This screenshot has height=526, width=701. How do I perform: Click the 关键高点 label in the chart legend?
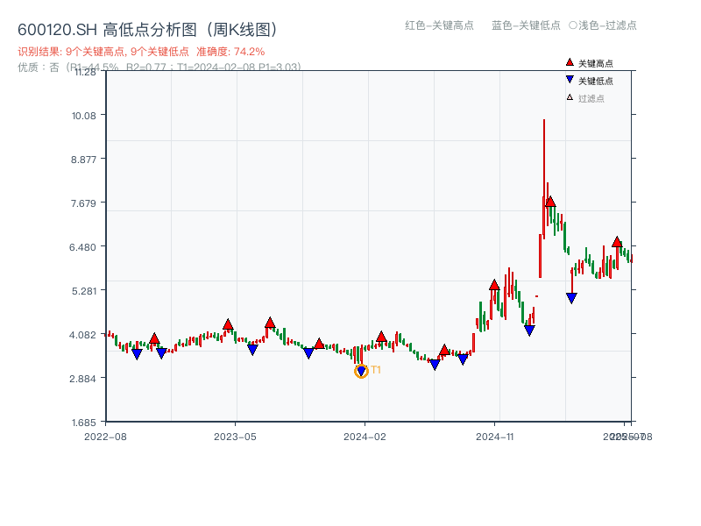point(596,63)
